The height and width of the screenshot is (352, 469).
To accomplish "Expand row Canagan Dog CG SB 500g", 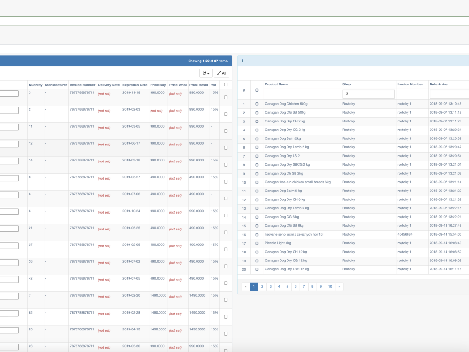I will pyautogui.click(x=257, y=113).
